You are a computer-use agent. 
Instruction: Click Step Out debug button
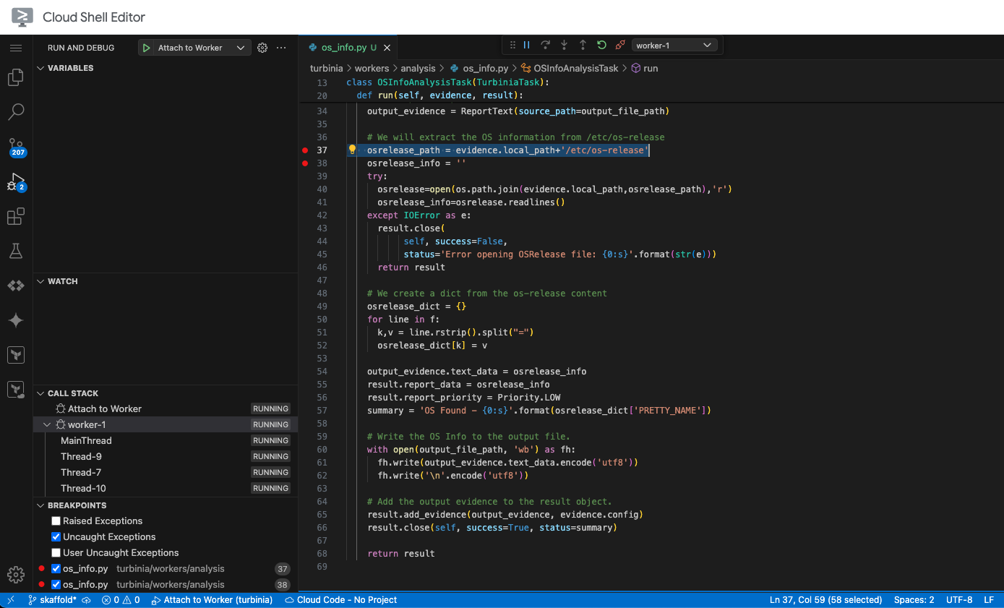[583, 45]
